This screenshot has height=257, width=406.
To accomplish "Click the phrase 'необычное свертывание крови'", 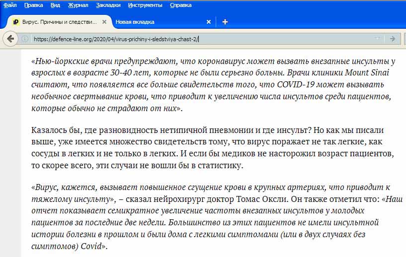I will click(x=89, y=97).
